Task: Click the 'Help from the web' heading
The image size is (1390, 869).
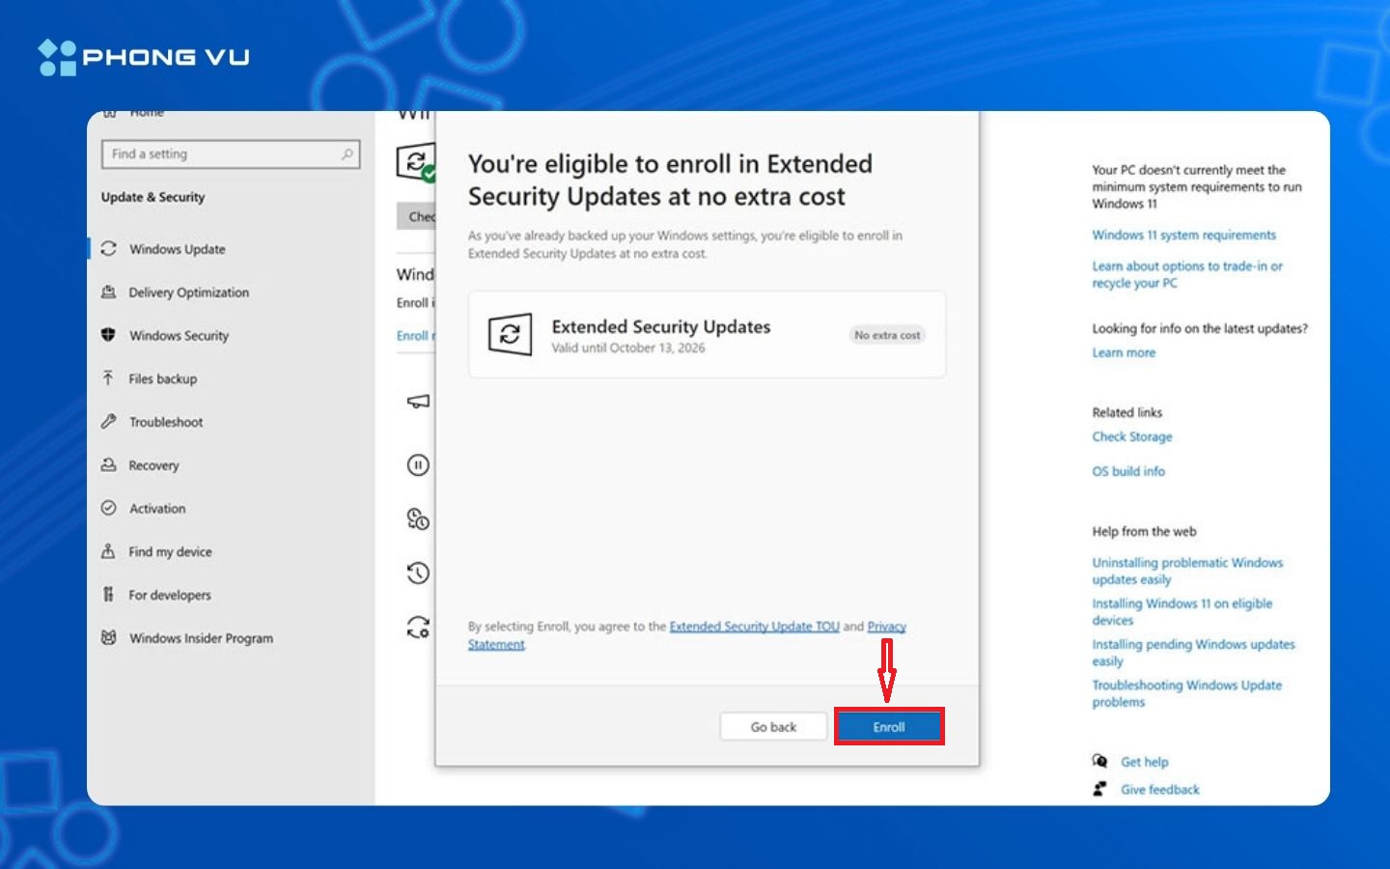Action: (x=1144, y=531)
